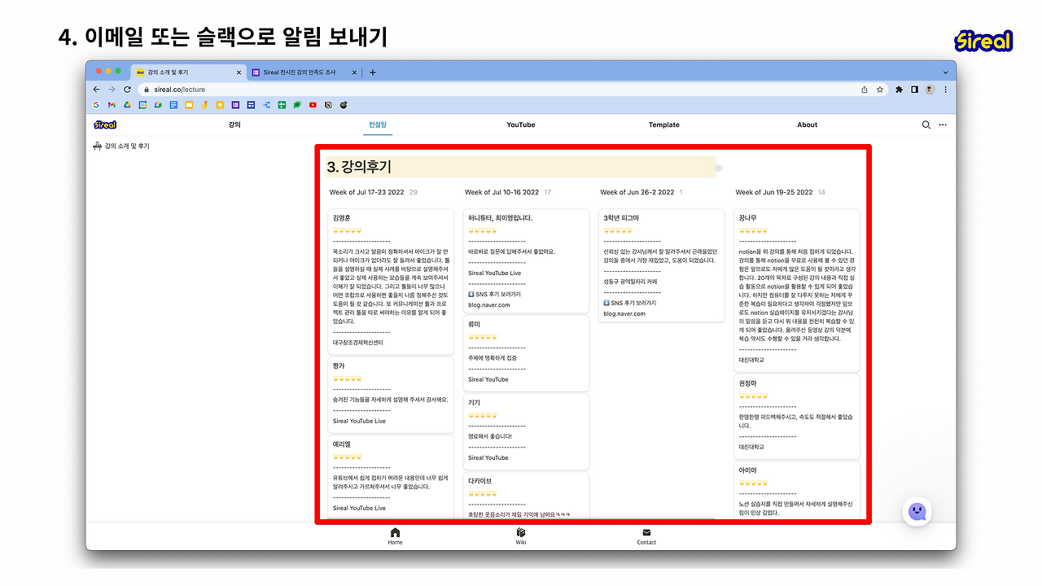Open the 권정아 review card

pyautogui.click(x=798, y=416)
